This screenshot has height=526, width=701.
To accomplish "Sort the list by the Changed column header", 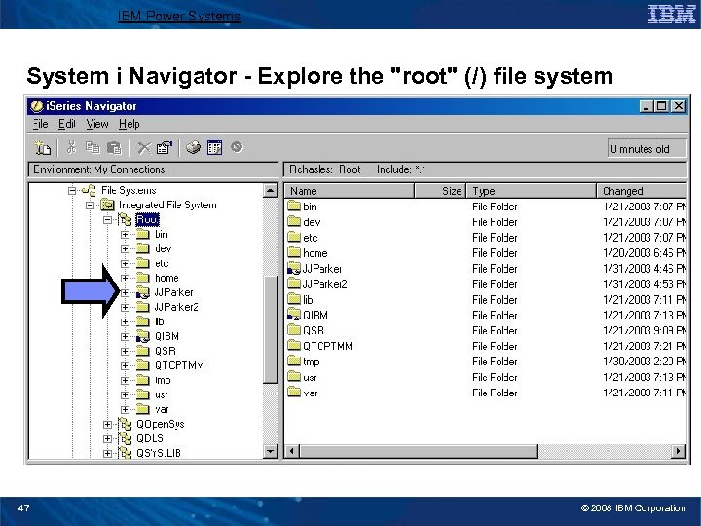I will (642, 191).
